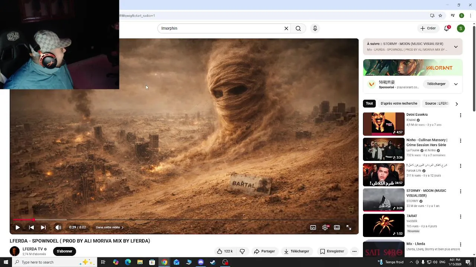Click Télécharger on Valorant ad
The image size is (476, 267).
coord(436,84)
